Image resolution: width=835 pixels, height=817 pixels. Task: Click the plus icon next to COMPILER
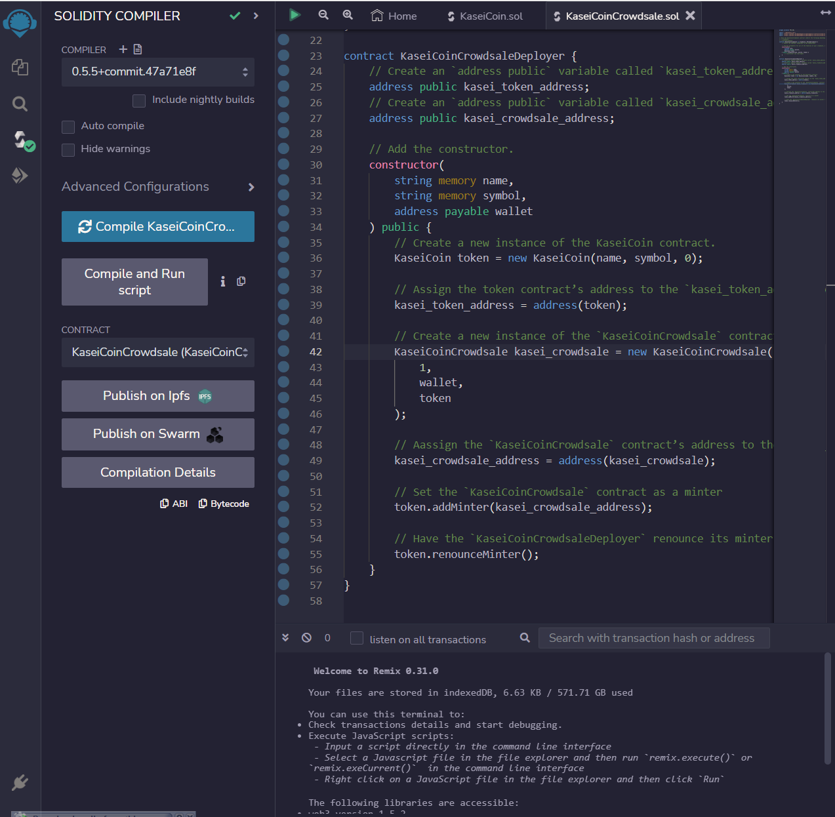click(123, 49)
